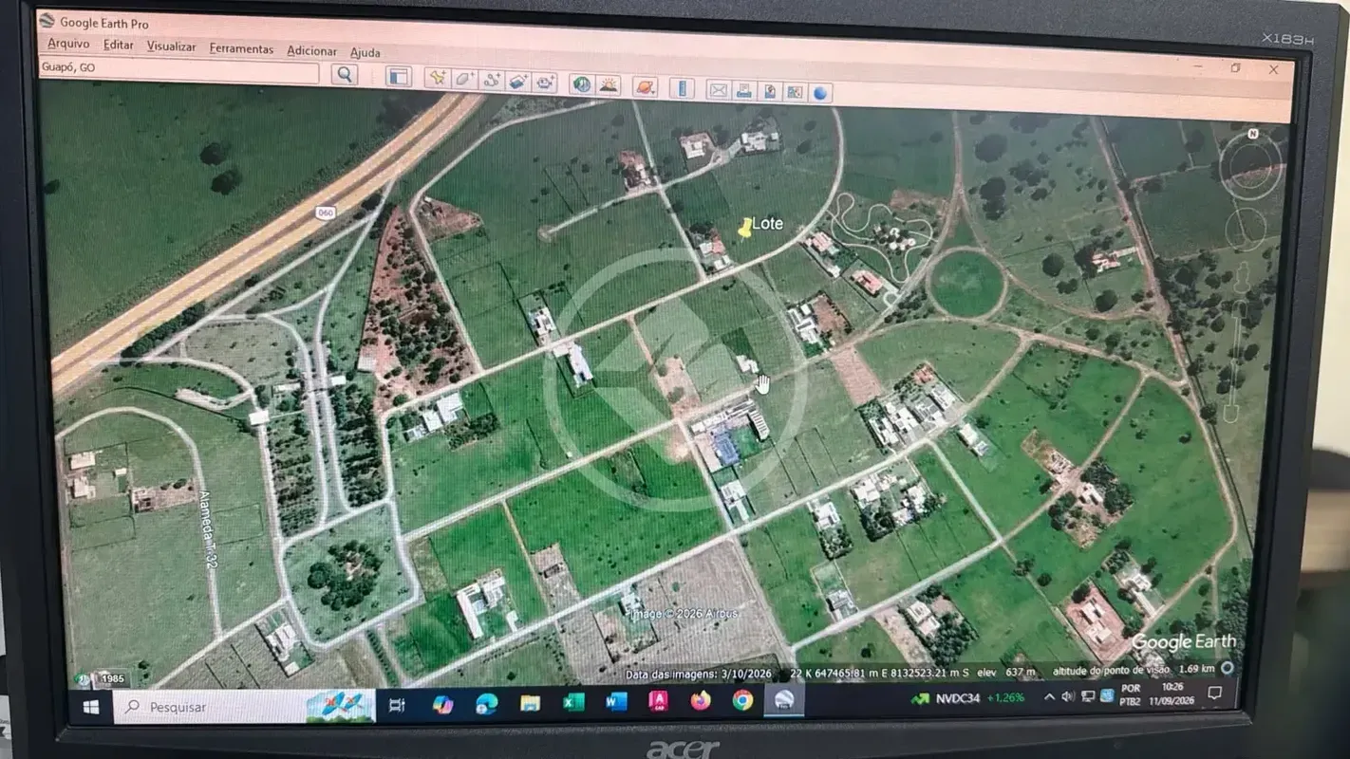This screenshot has width=1350, height=759.
Task: Open Google Chrome from the taskbar
Action: point(742,700)
